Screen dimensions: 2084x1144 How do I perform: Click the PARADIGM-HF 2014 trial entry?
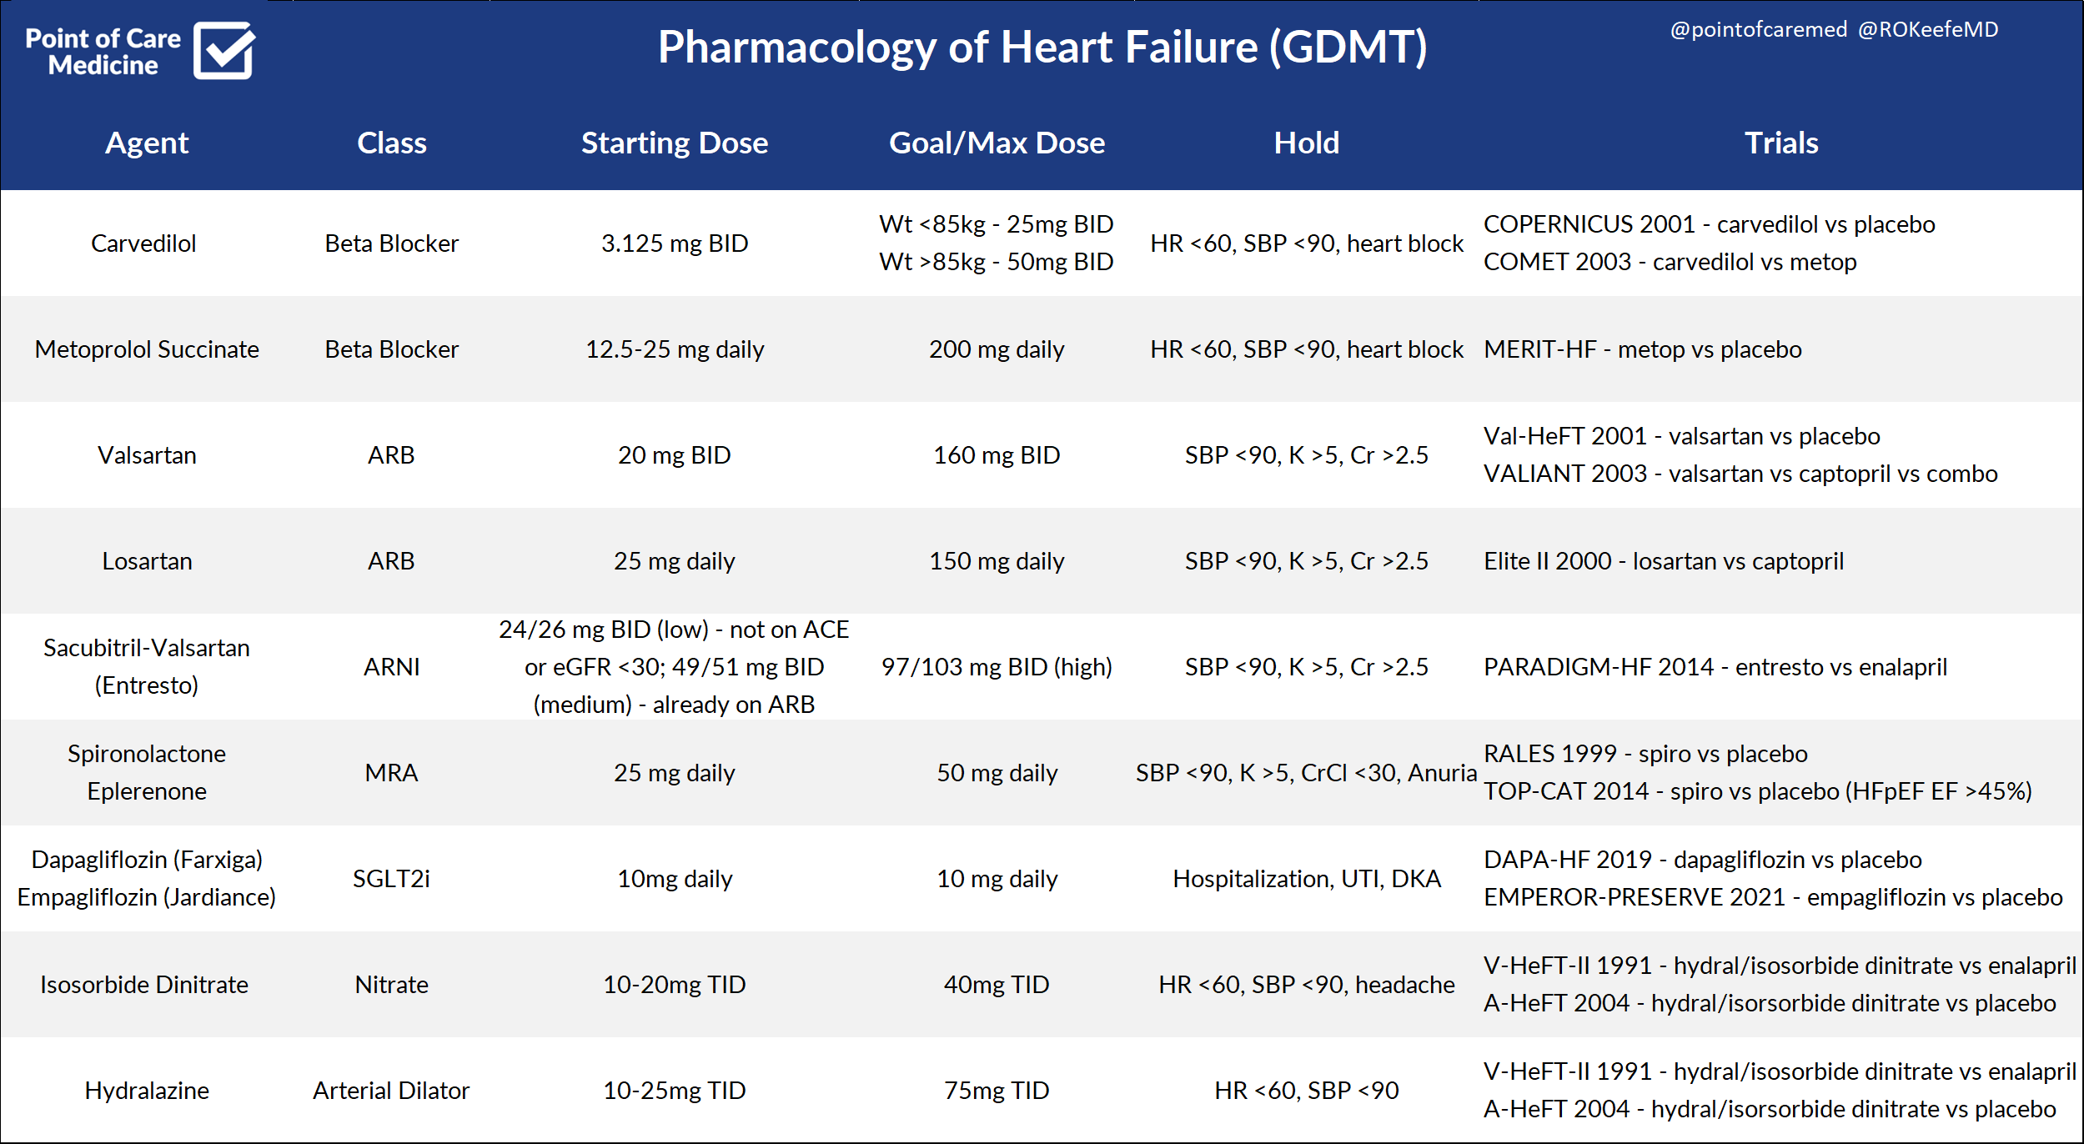[x=1715, y=667]
